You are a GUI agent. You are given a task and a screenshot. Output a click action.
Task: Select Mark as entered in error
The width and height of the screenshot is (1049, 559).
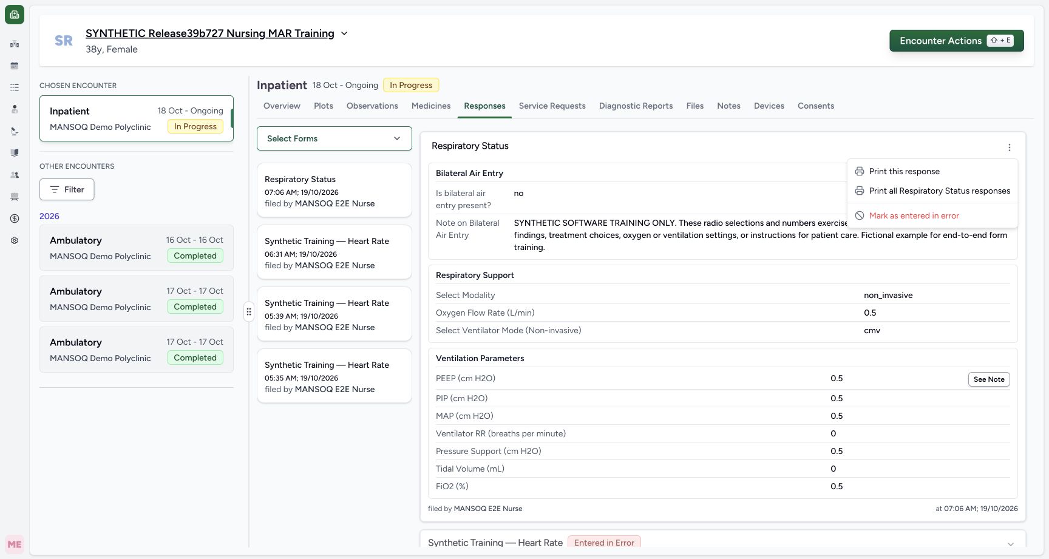(932, 216)
